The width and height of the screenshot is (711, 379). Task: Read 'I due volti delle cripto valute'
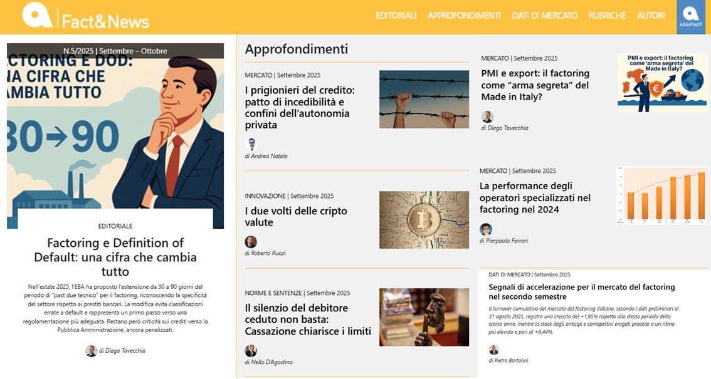[x=295, y=217]
